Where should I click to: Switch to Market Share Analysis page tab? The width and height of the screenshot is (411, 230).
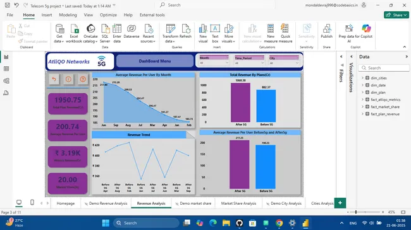tap(238, 204)
